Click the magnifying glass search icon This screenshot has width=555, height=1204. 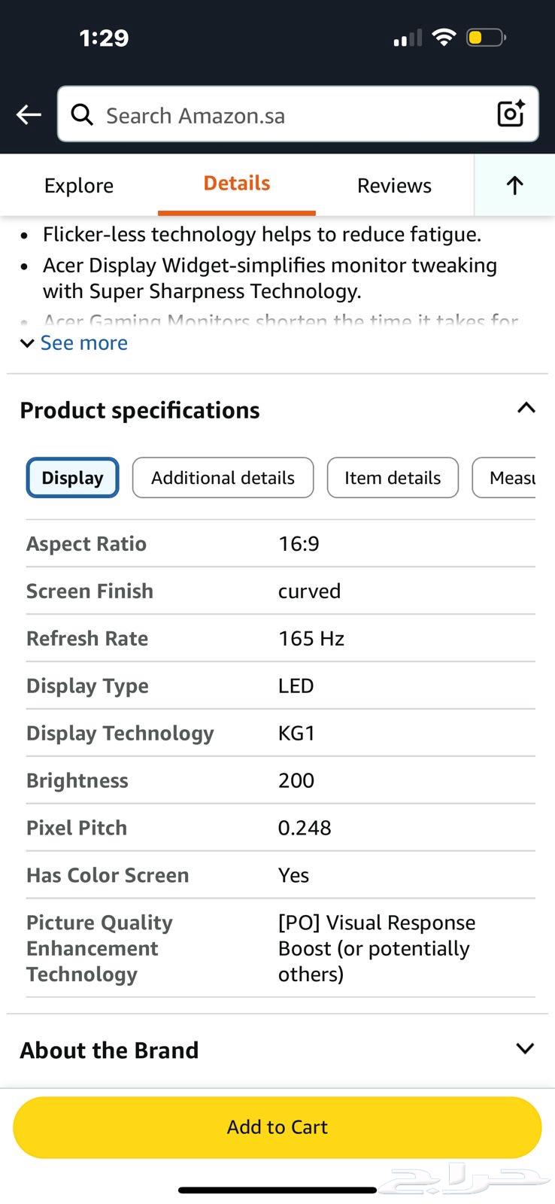pyautogui.click(x=82, y=114)
